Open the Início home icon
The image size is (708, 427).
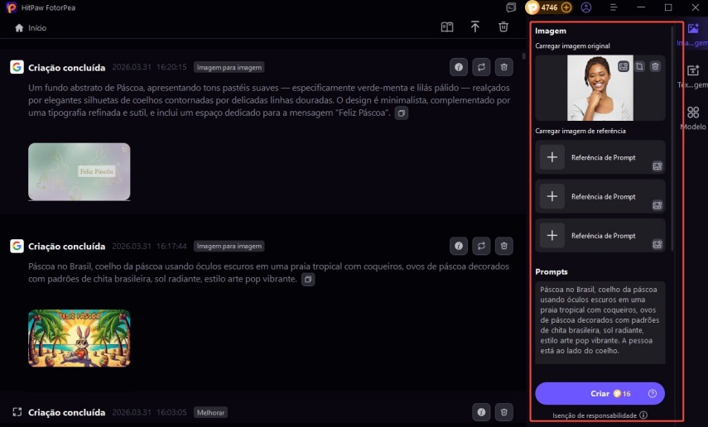click(19, 28)
